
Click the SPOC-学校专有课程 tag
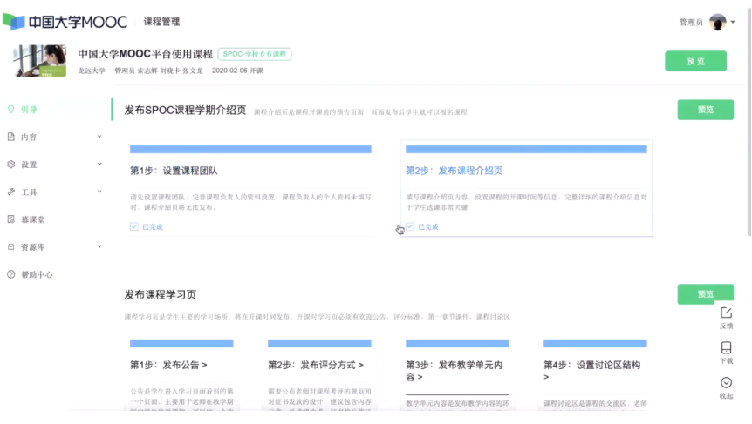click(x=254, y=54)
